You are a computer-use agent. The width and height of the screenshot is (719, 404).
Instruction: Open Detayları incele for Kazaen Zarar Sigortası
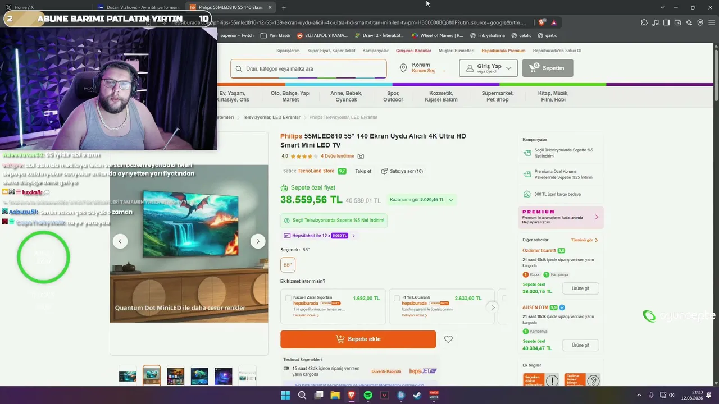pyautogui.click(x=306, y=315)
